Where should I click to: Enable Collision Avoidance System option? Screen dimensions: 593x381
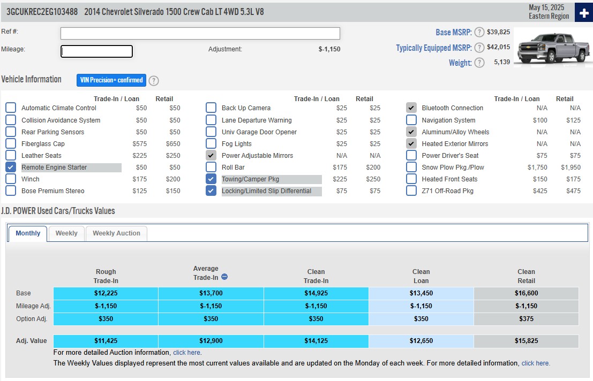(11, 120)
